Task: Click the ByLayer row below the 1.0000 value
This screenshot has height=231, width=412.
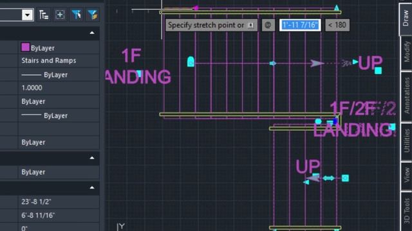Action: pos(59,101)
